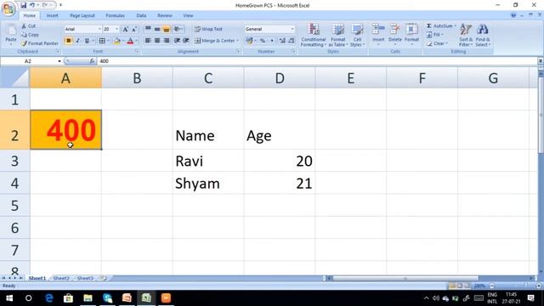Screen dimensions: 544x306
Task: Copy the selected cell
Action: point(30,35)
